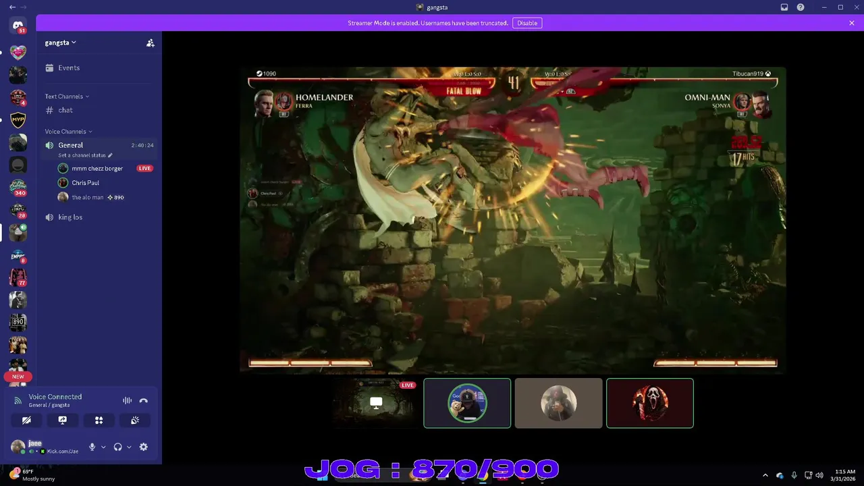Screen dimensions: 864x486
Task: Open the Help question mark icon
Action: [x=801, y=7]
